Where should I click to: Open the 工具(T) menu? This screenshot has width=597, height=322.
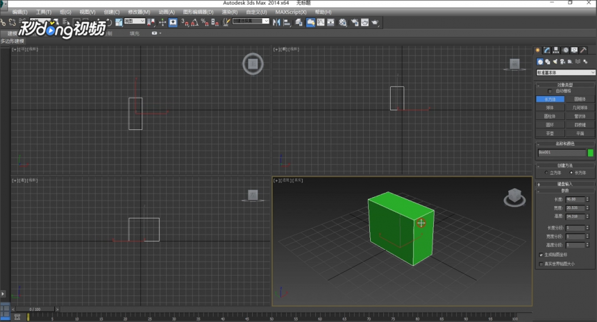tap(44, 12)
